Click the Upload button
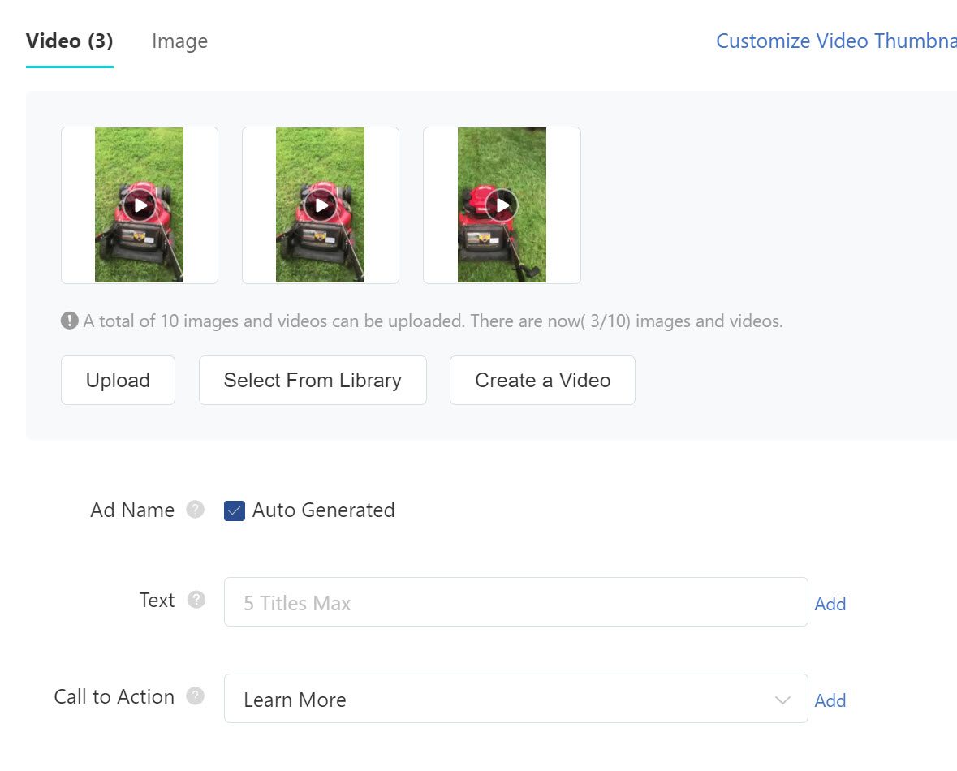This screenshot has width=957, height=771. (118, 380)
